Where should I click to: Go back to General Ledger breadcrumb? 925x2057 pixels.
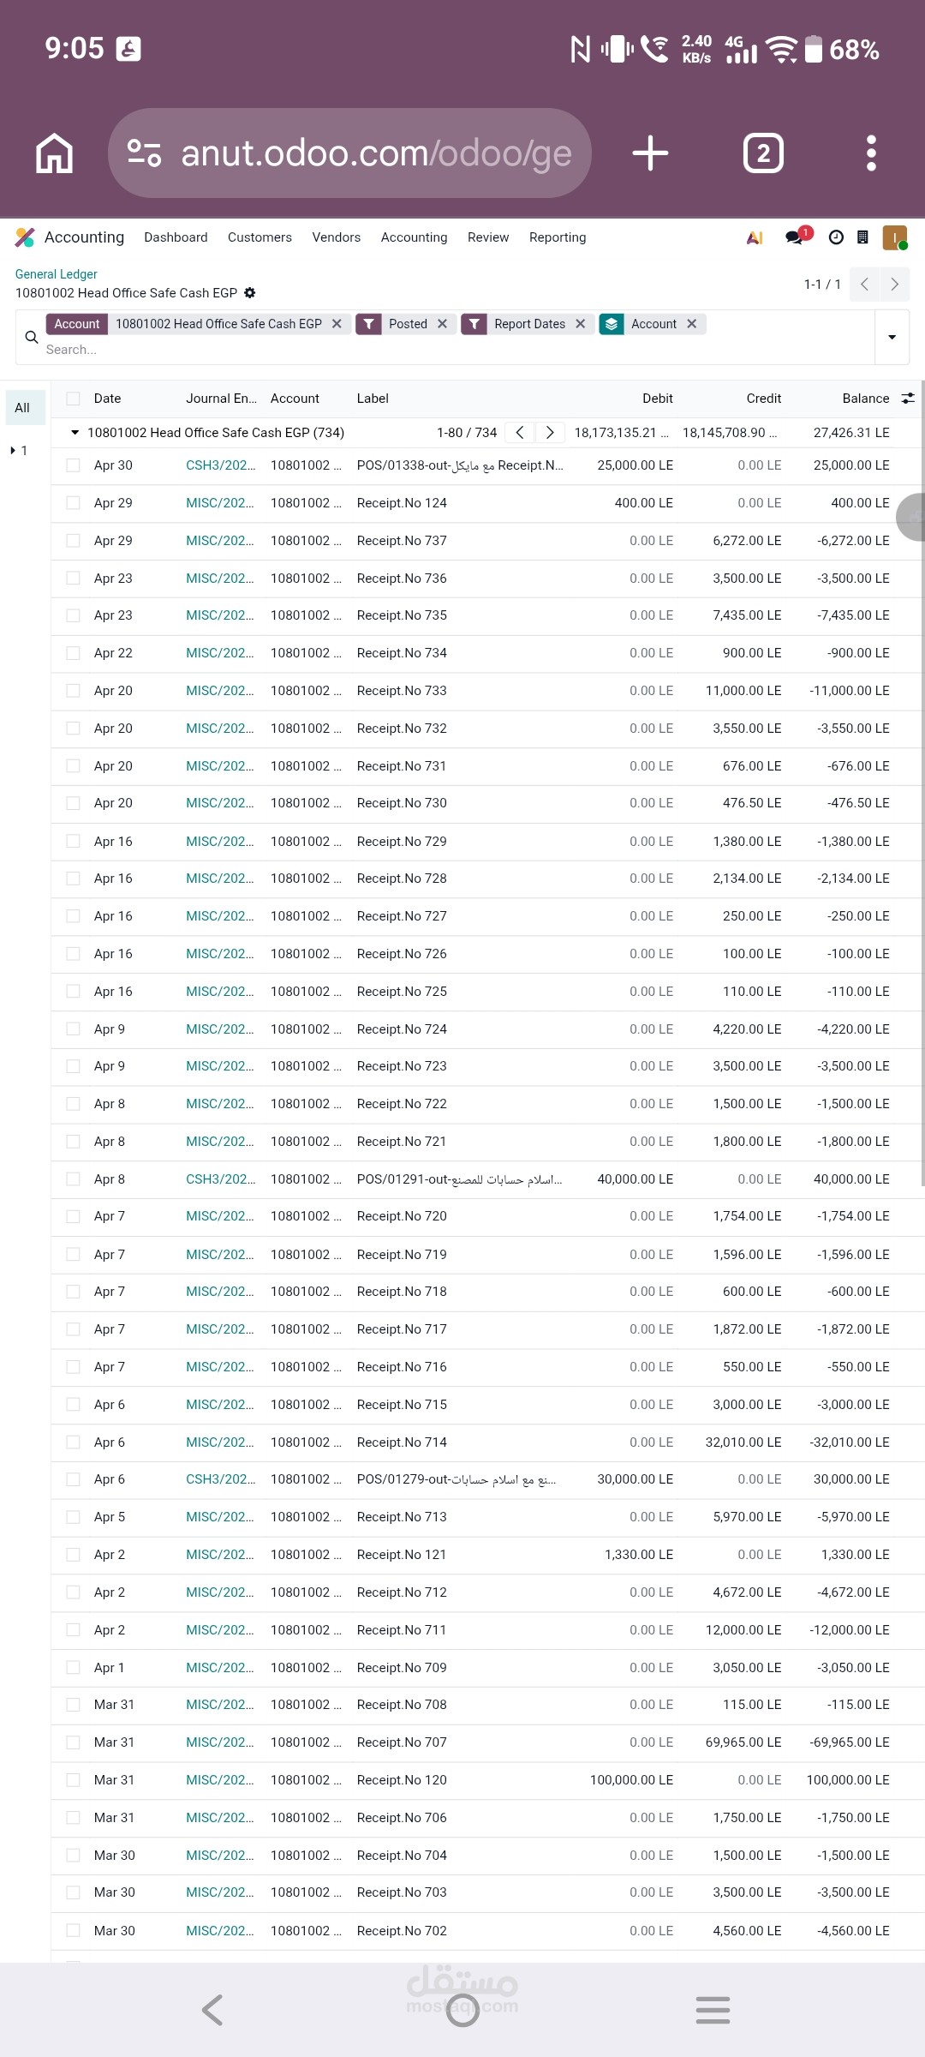(57, 274)
